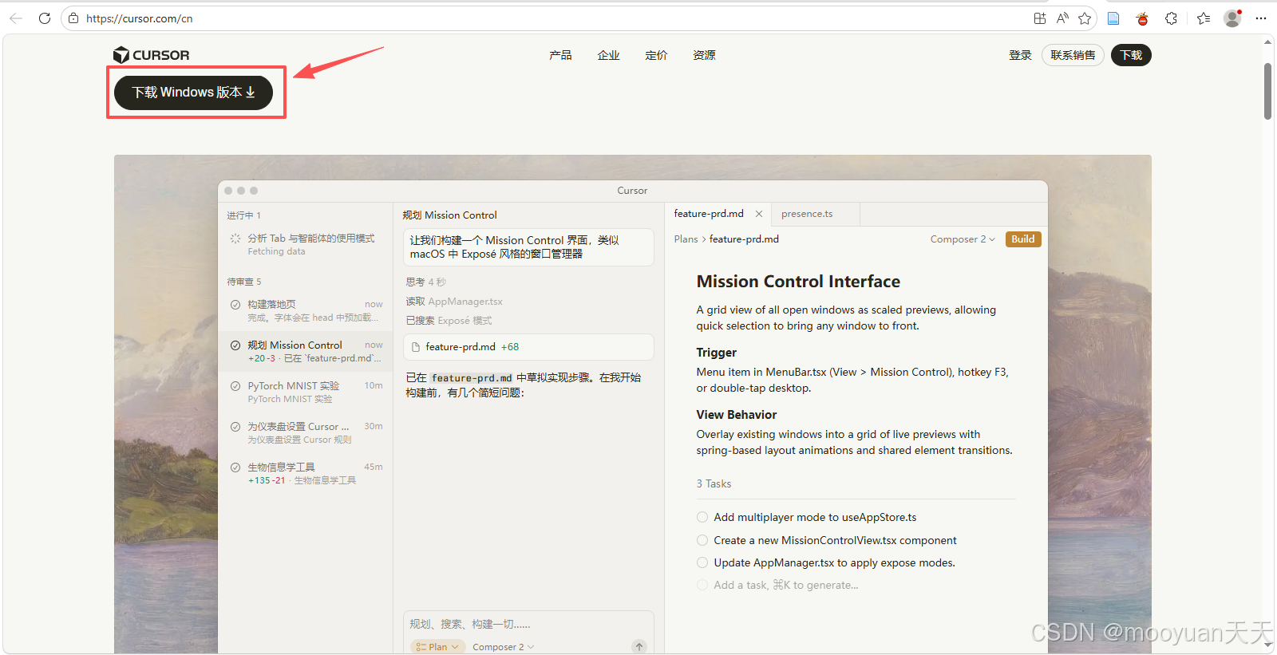This screenshot has width=1277, height=655.
Task: Open the 企业 menu item
Action: pos(608,55)
